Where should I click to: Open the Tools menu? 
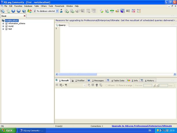[51, 6]
